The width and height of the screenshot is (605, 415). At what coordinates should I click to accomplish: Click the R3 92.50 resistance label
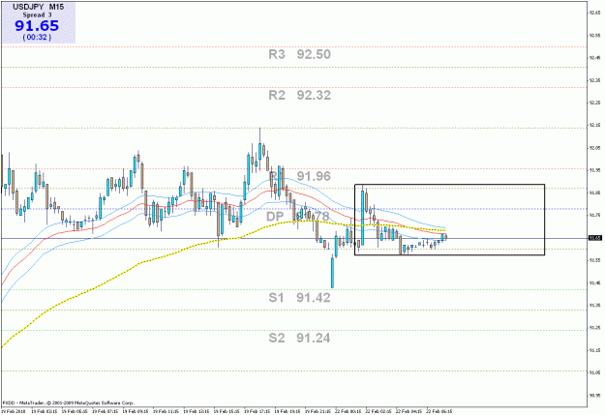click(x=300, y=54)
